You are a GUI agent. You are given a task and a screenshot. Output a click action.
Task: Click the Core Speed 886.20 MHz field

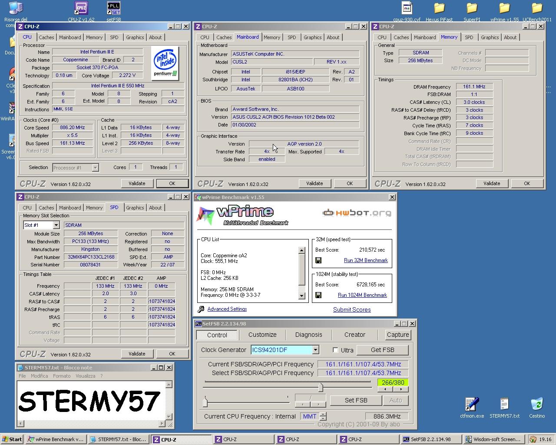73,128
